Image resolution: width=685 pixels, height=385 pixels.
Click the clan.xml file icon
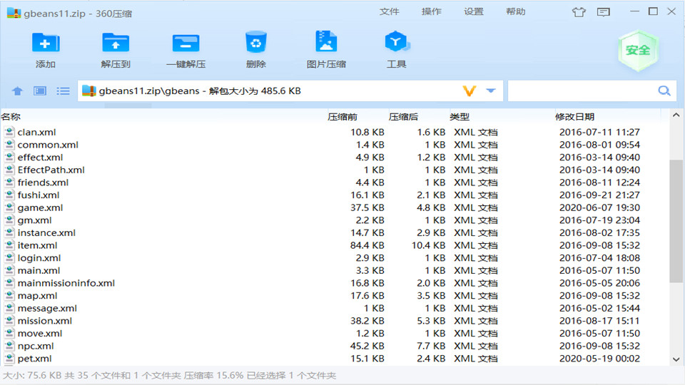pyautogui.click(x=9, y=131)
